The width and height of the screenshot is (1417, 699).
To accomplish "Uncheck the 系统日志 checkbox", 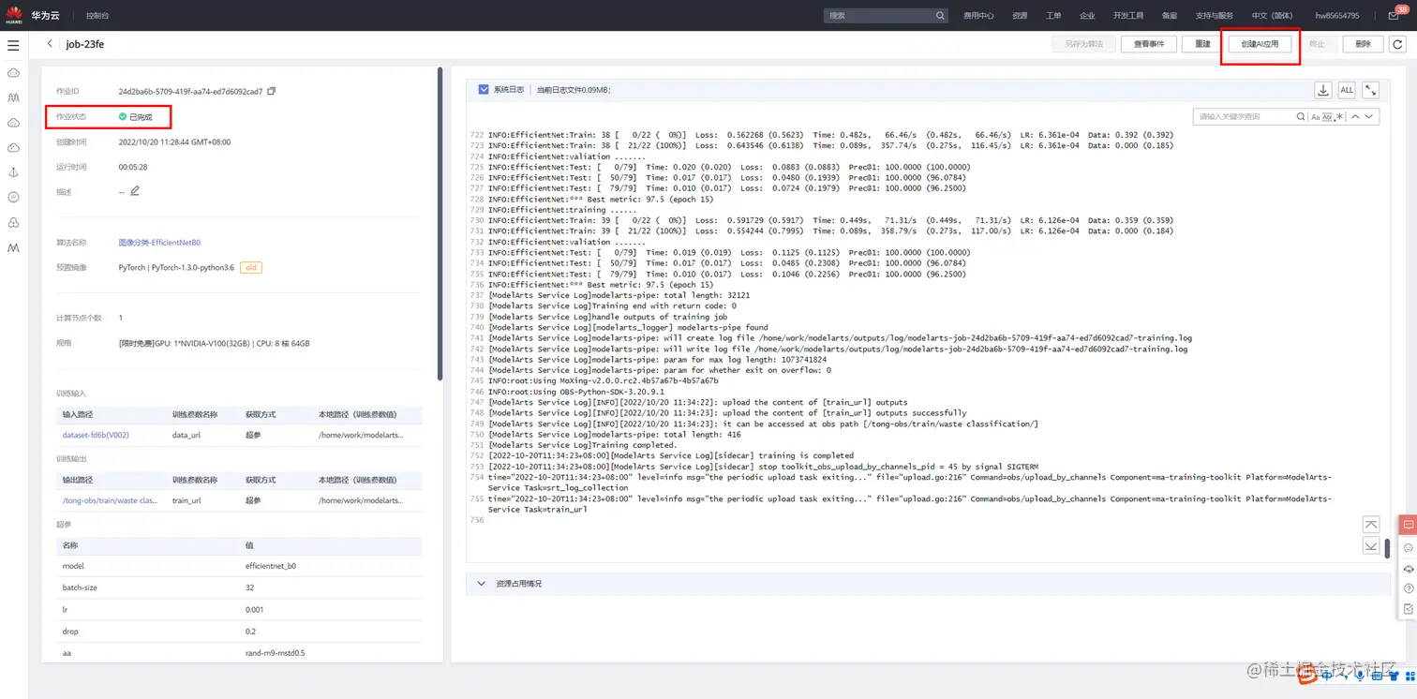I will (x=484, y=90).
